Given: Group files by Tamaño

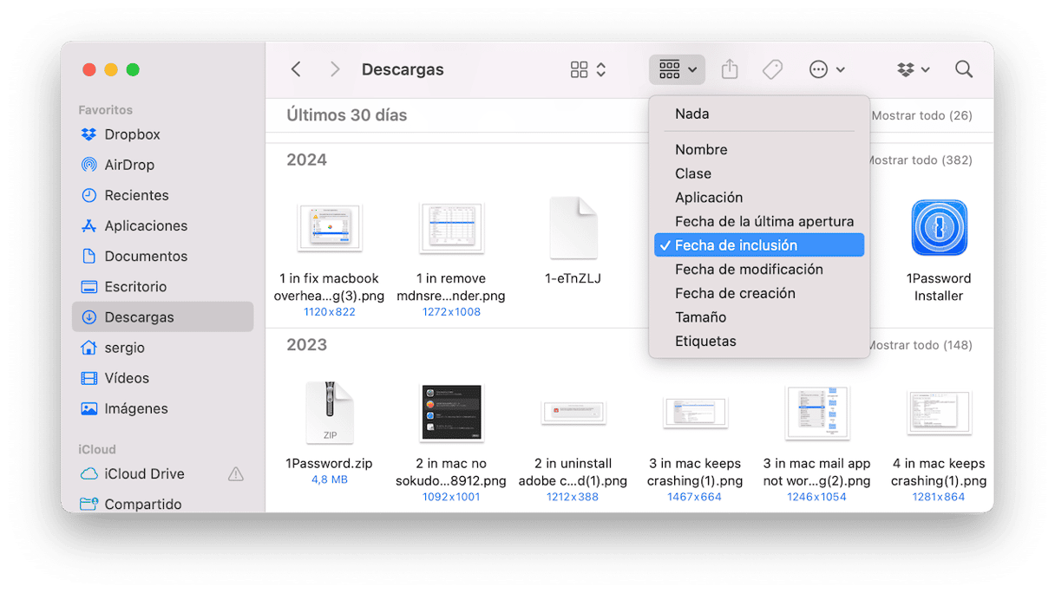Looking at the screenshot, I should (x=700, y=317).
